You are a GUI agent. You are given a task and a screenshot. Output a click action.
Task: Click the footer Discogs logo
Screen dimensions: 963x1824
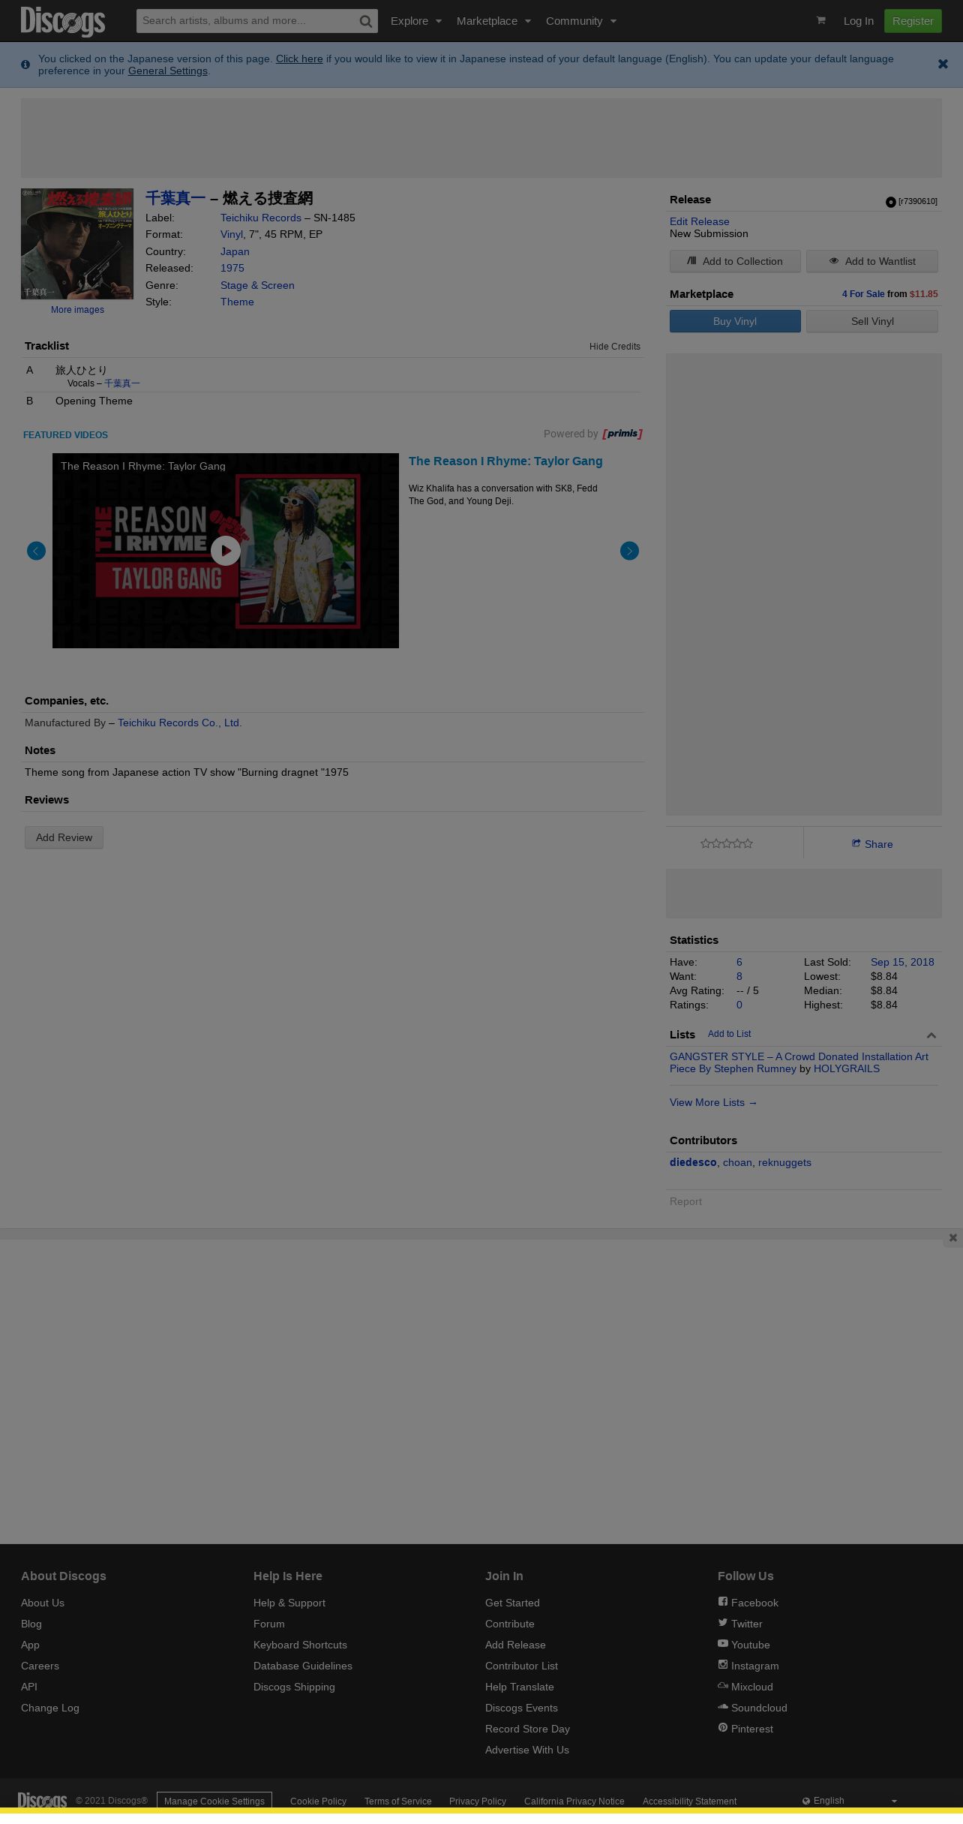click(43, 1801)
